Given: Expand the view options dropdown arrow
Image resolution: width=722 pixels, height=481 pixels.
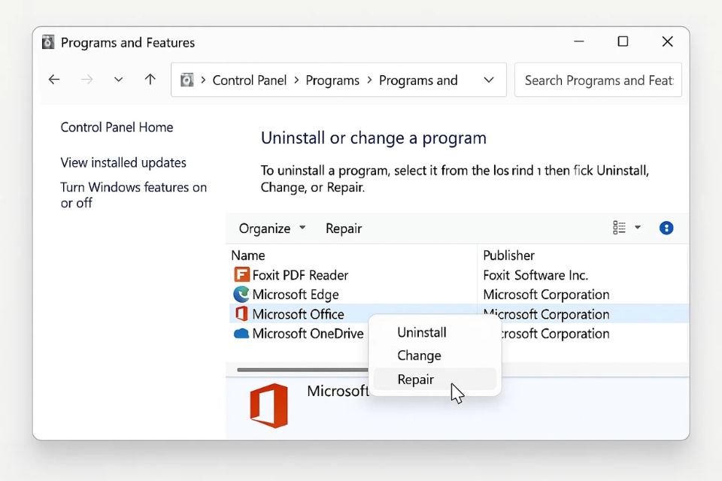Looking at the screenshot, I should 638,228.
